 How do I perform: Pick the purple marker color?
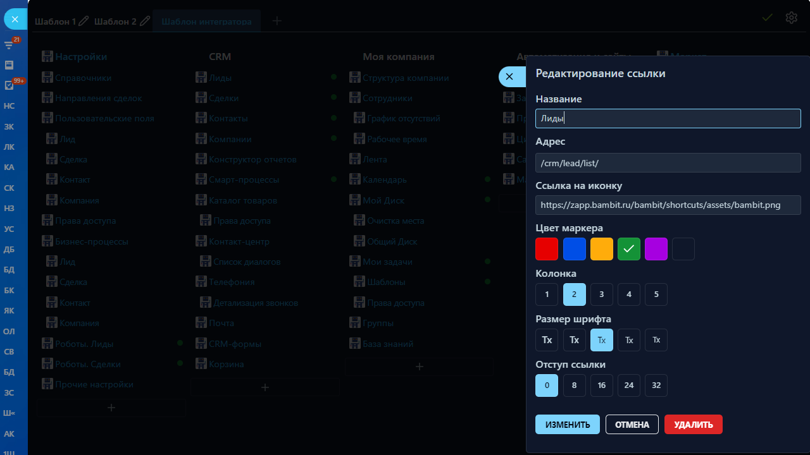tap(656, 249)
